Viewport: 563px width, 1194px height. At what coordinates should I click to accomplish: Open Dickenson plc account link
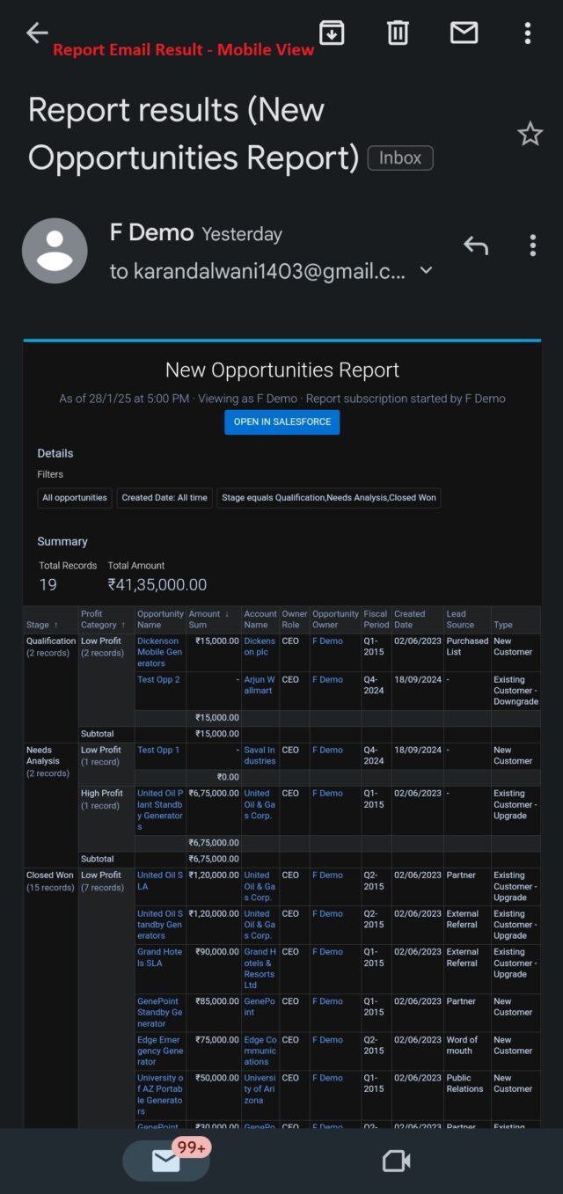[x=260, y=647]
